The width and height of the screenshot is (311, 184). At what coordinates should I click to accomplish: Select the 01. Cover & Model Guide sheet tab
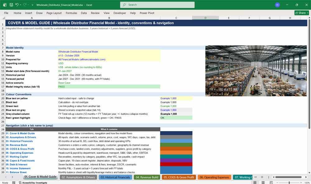tap(40, 177)
